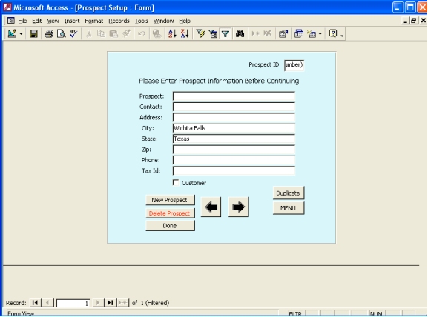Click the Prospect name input field
The height and width of the screenshot is (317, 428).
point(234,96)
